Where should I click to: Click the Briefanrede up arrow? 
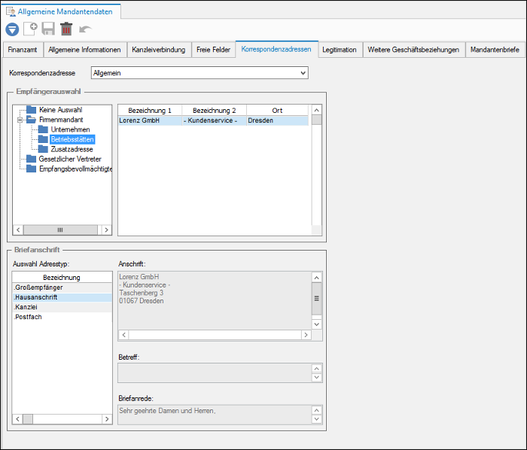click(x=317, y=410)
